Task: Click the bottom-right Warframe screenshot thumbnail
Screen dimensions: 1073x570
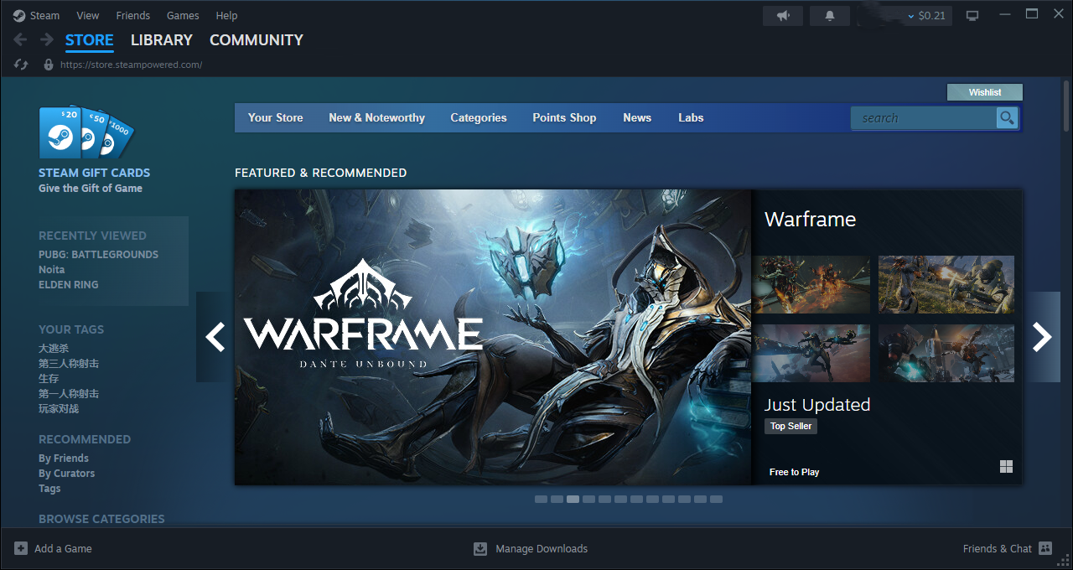Action: (946, 354)
